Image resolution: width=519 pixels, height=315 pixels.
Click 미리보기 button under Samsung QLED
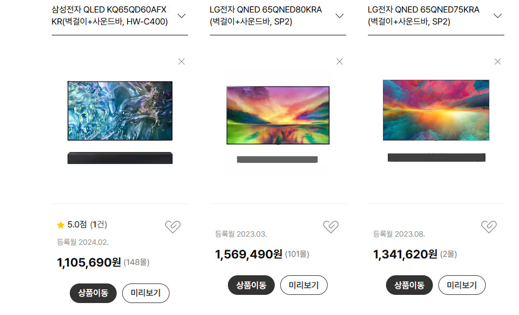tap(146, 293)
